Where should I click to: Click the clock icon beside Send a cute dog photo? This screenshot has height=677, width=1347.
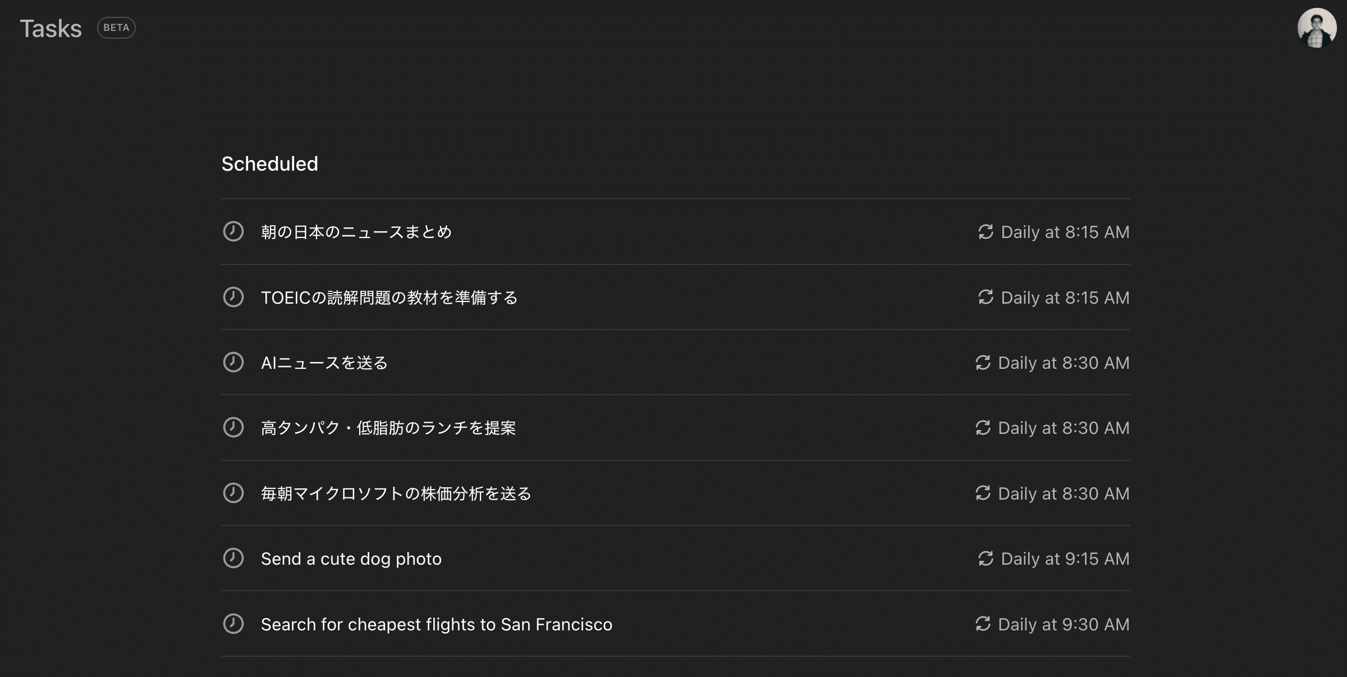point(233,558)
